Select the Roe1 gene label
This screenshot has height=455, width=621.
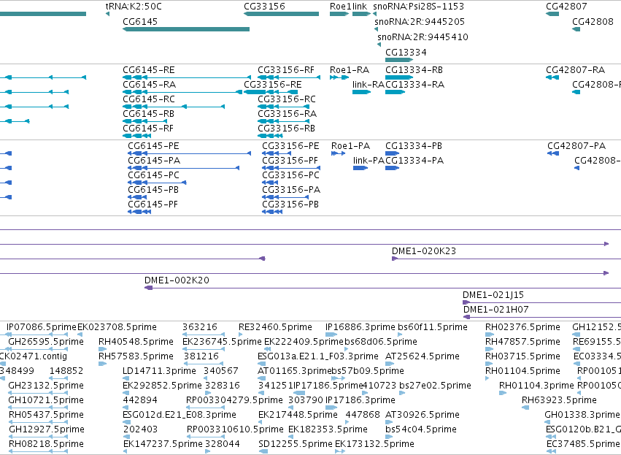[340, 7]
